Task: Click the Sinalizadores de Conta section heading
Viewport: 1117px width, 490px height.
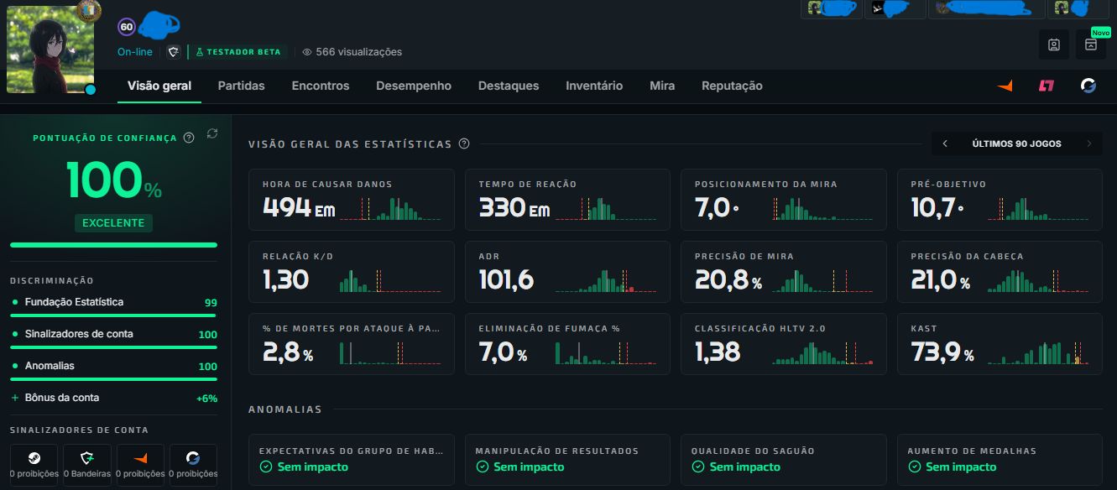Action: 79,430
